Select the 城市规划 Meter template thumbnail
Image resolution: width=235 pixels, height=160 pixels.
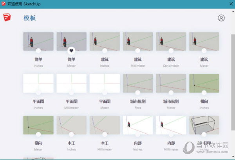click(171, 83)
